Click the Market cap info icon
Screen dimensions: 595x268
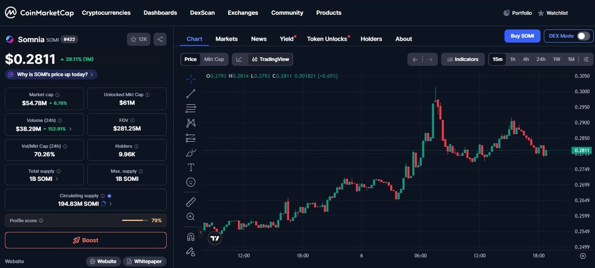coord(57,95)
